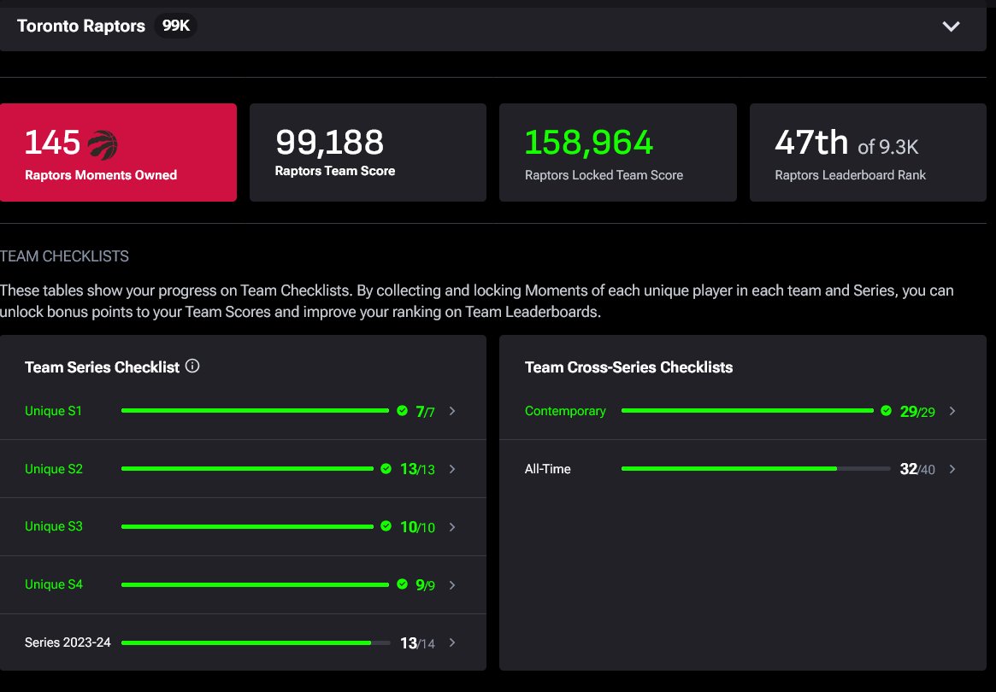996x692 pixels.
Task: Expand Unique S1 row chevron
Action: tap(452, 411)
